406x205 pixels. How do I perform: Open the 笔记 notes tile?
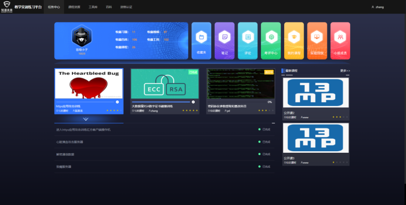tap(224, 37)
